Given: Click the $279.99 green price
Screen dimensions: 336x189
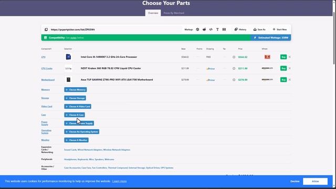Looking at the screenshot, I should point(243,80).
